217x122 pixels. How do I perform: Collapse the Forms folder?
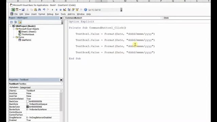pyautogui.click(x=14, y=37)
